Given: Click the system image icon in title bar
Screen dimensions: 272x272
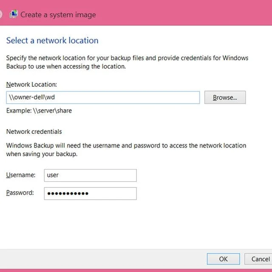Looking at the screenshot, I should (x=14, y=14).
